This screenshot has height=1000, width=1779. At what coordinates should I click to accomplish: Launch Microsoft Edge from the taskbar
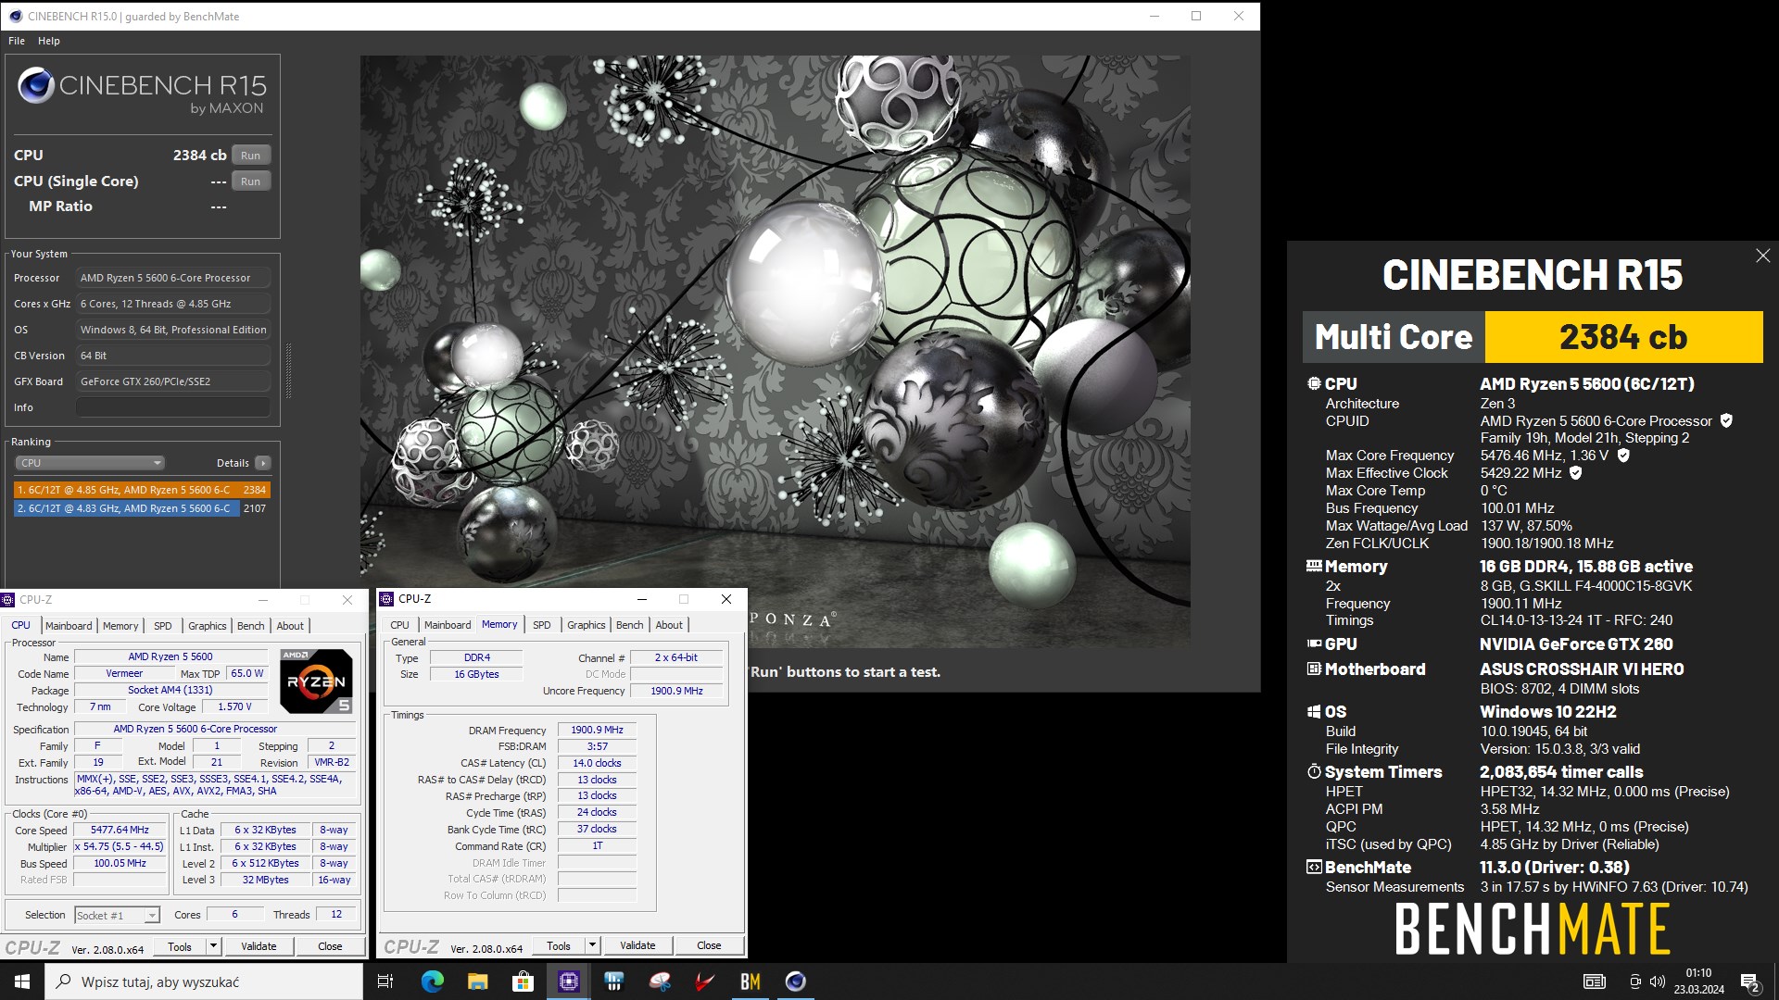(x=432, y=981)
